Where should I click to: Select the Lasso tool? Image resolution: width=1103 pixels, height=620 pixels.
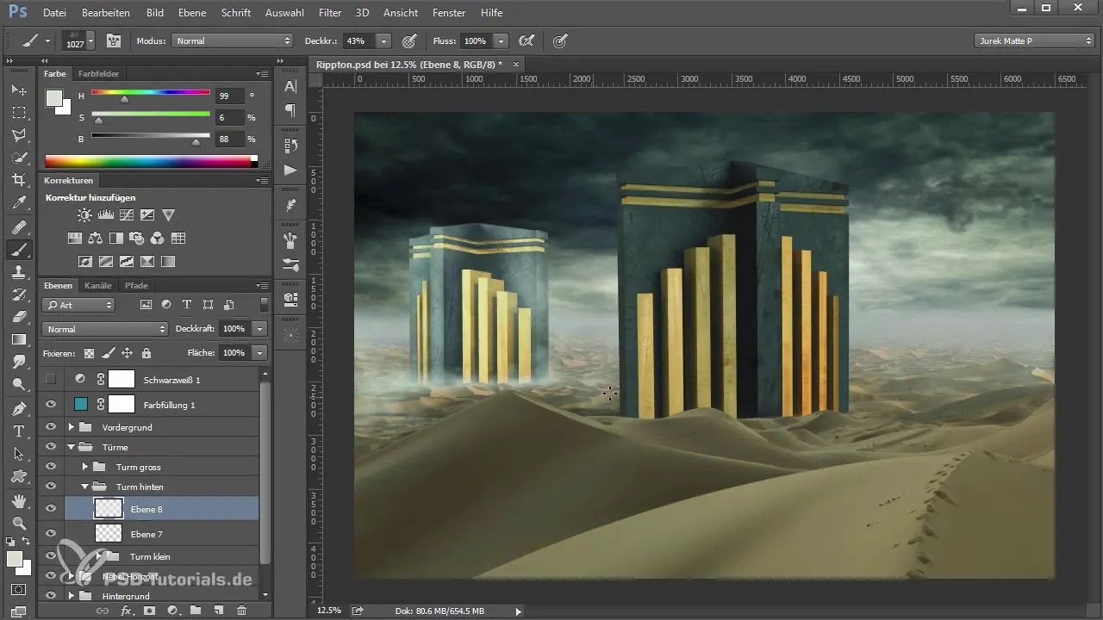[19, 135]
